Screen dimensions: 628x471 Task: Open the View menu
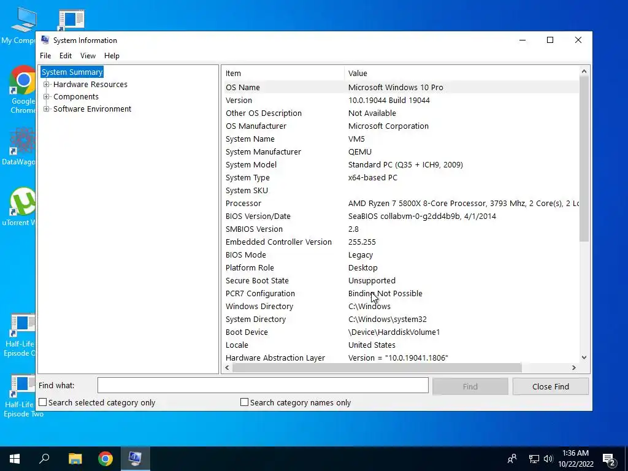[x=88, y=56]
